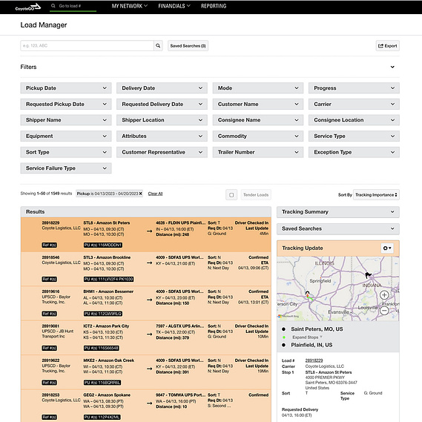Open the Pickup Date filter dropdown
422x422 pixels.
click(66, 88)
